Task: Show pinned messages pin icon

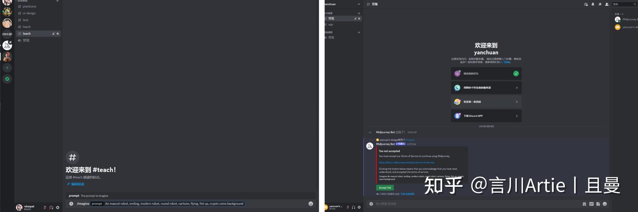Action: pos(600,4)
